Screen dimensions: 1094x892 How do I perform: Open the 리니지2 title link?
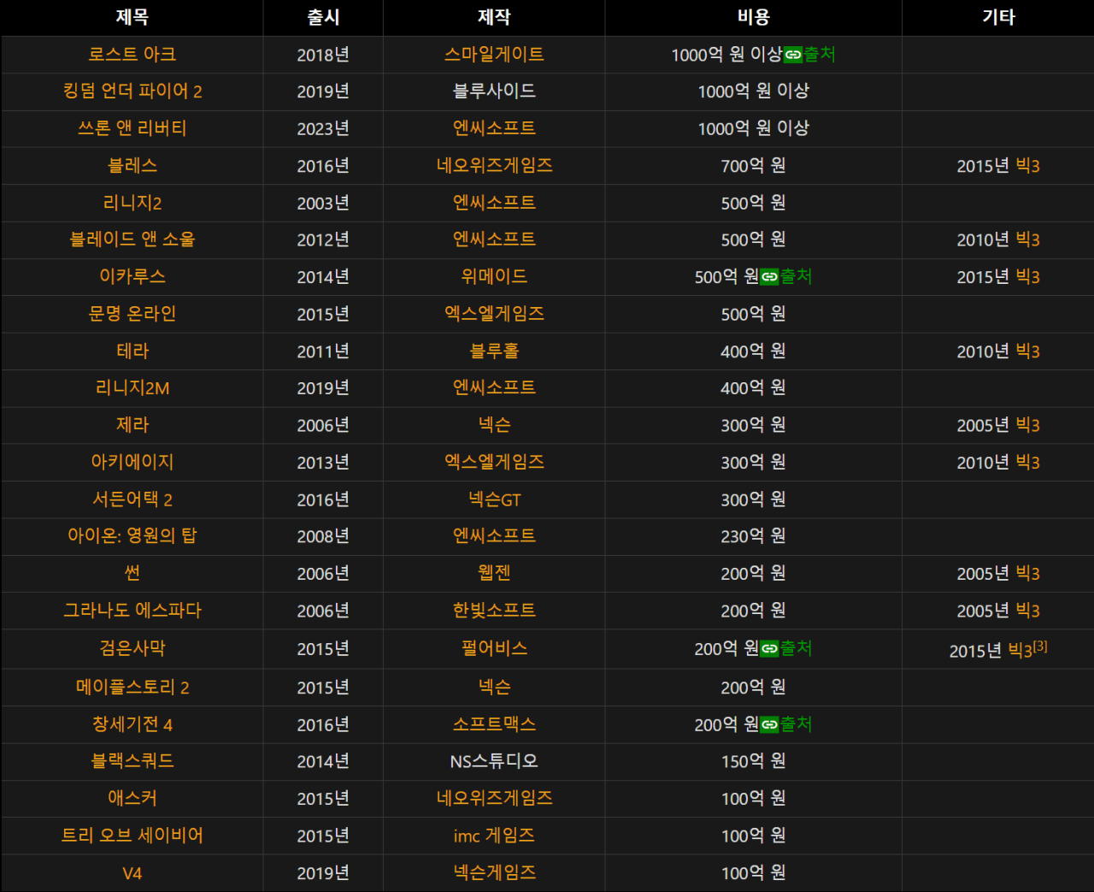pyautogui.click(x=132, y=203)
